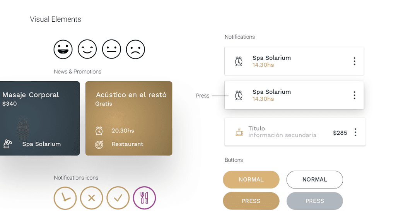Select the laughing happy face emoji
This screenshot has height=223, width=396.
point(63,49)
